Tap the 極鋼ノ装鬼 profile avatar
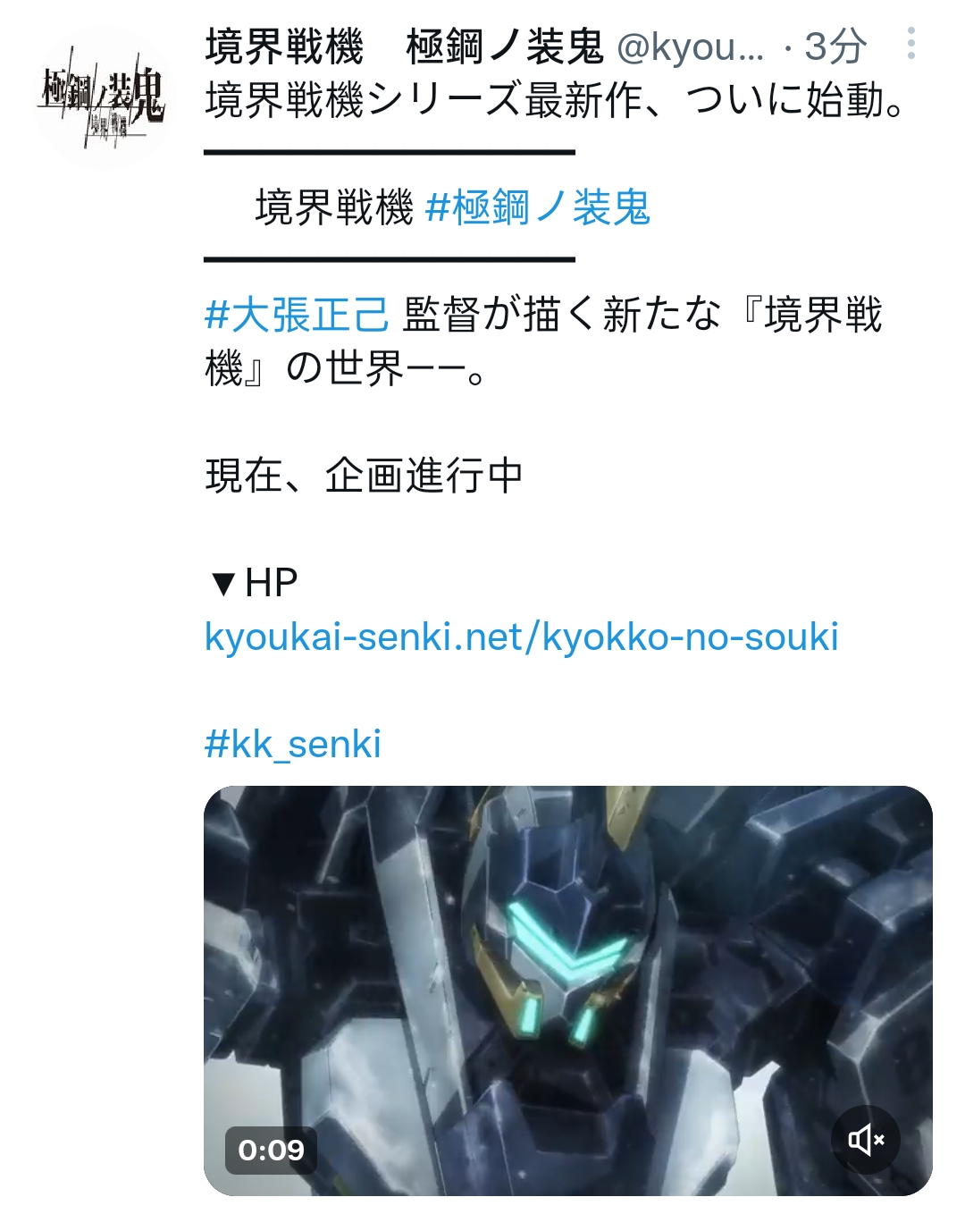965x1214 pixels. pyautogui.click(x=100, y=98)
